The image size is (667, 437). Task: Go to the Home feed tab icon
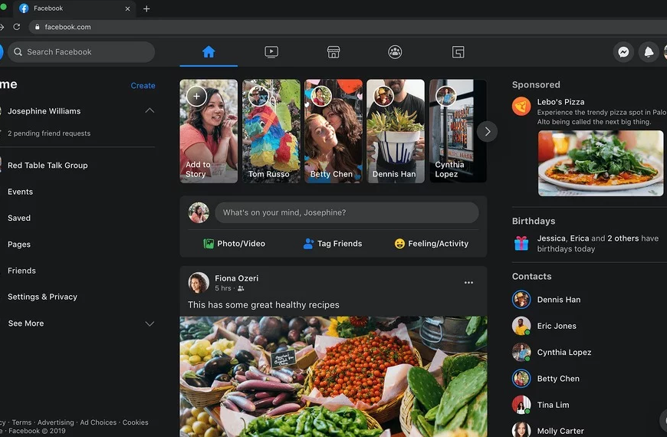click(209, 52)
